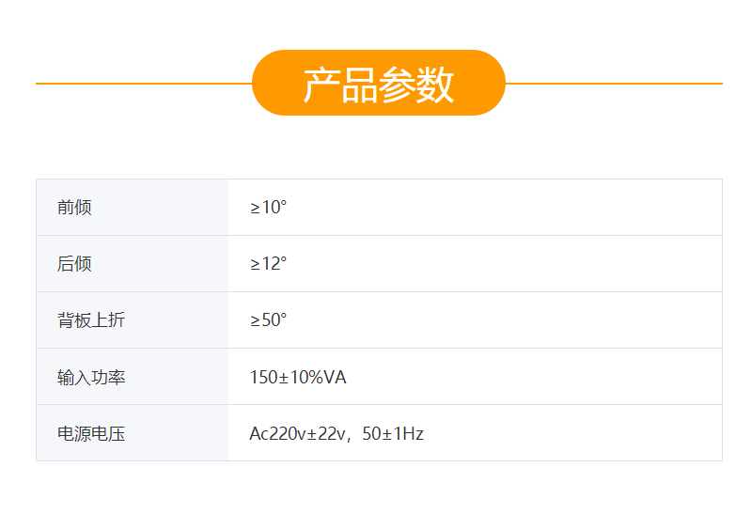Click the 背板上折 parameter label
751x514 pixels.
coord(91,320)
